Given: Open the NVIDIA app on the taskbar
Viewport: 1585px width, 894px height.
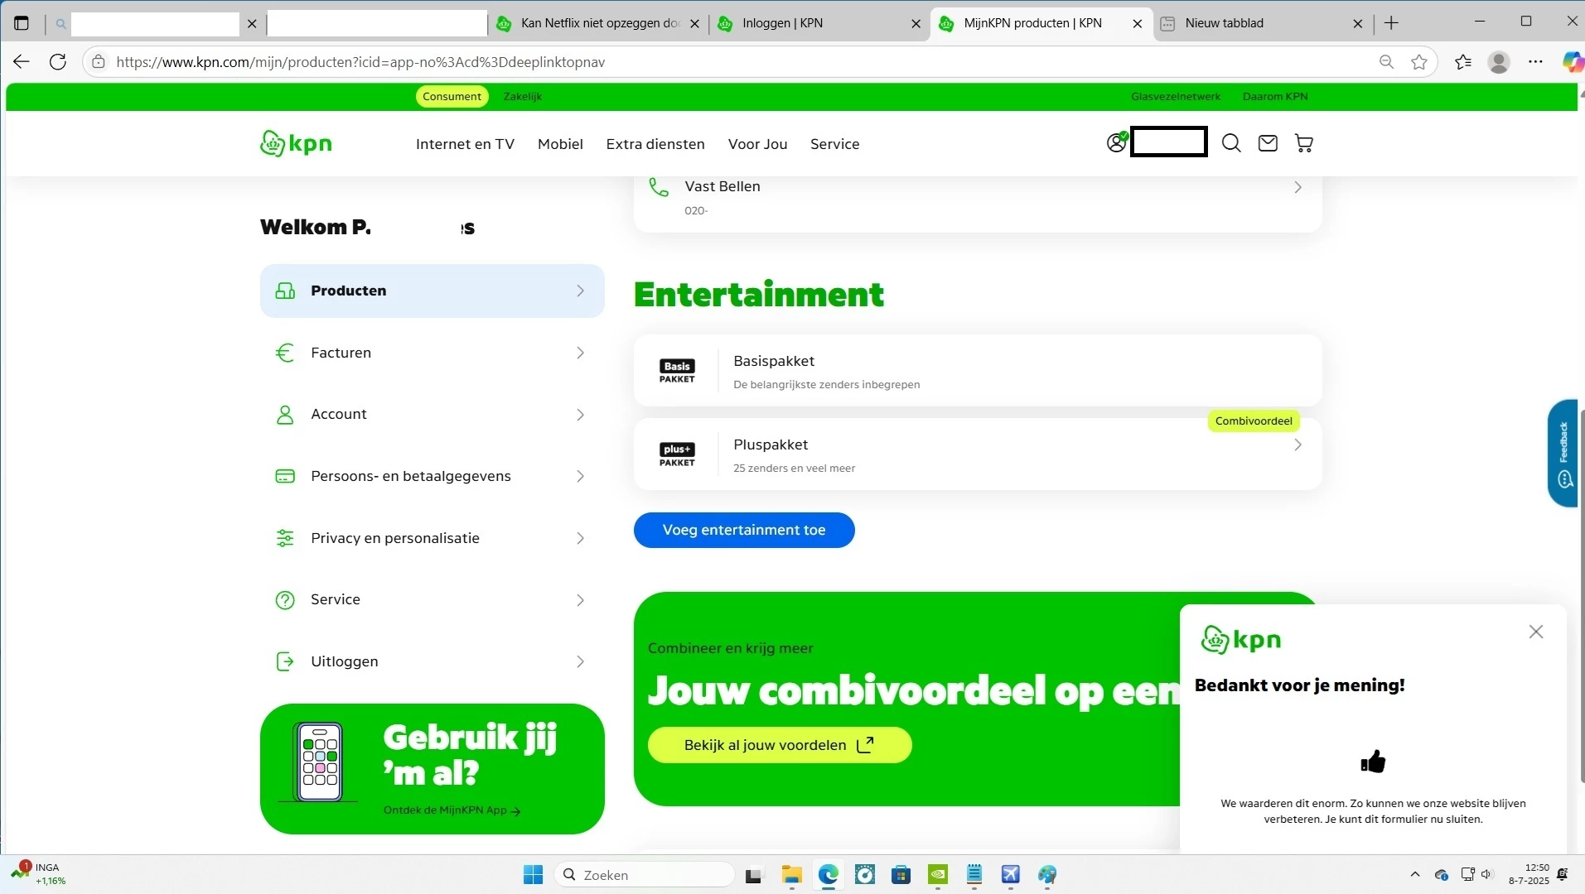Looking at the screenshot, I should pos(938,875).
